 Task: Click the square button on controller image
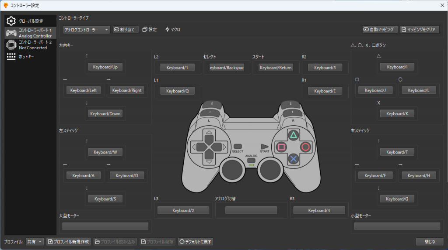click(281, 147)
